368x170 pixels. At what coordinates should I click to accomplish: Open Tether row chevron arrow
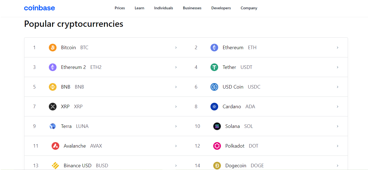point(338,67)
